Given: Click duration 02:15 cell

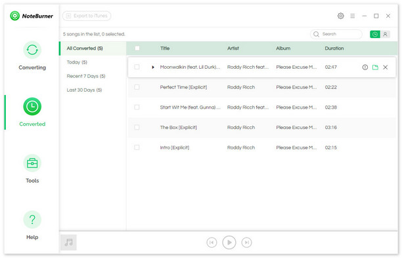Looking at the screenshot, I should coord(330,147).
